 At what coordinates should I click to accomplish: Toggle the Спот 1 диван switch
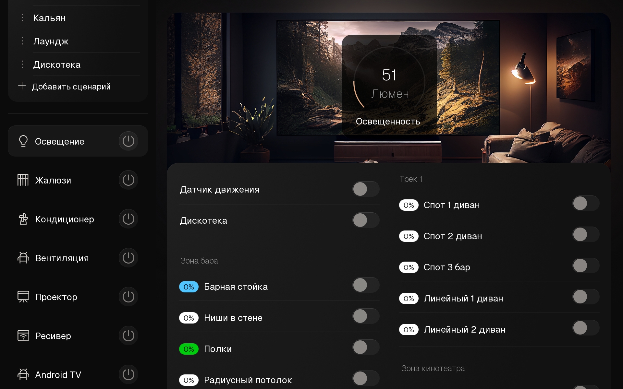coord(586,203)
